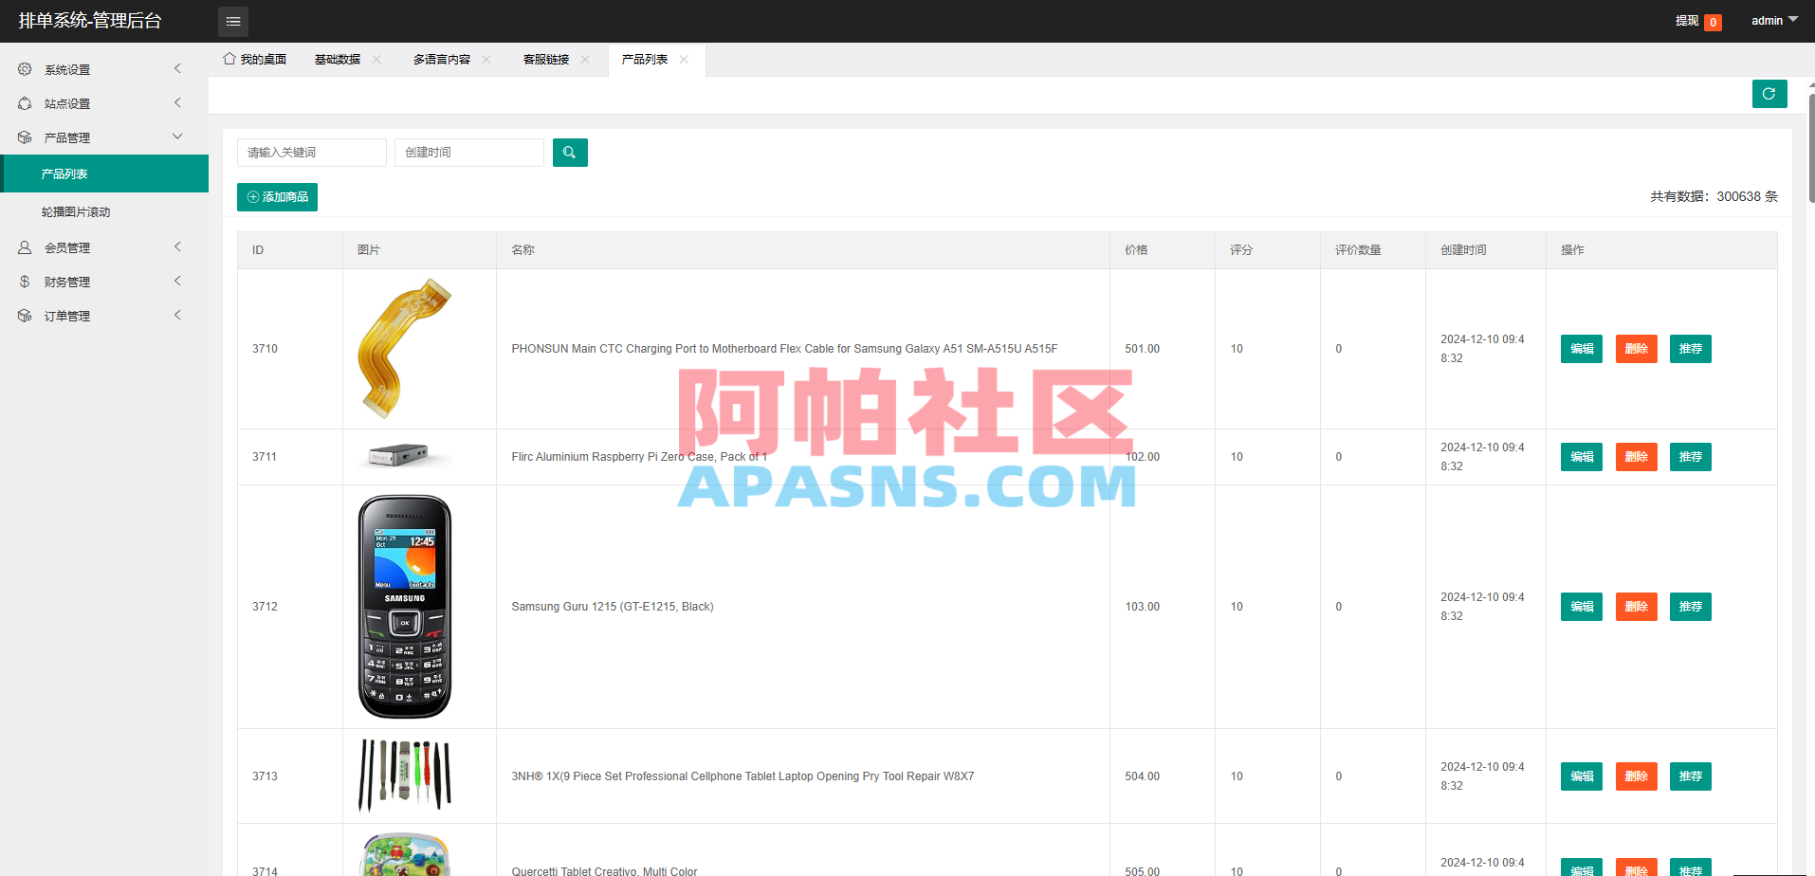Click the 财务管理 dollar icon
This screenshot has width=1815, height=876.
coord(24,281)
